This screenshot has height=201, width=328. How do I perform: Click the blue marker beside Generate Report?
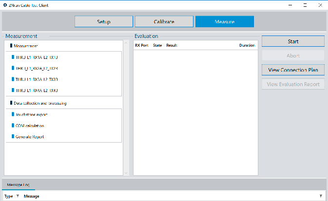coord(13,136)
